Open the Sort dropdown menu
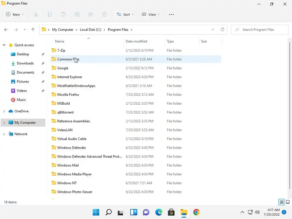This screenshot has height=219, width=292. (x=125, y=14)
